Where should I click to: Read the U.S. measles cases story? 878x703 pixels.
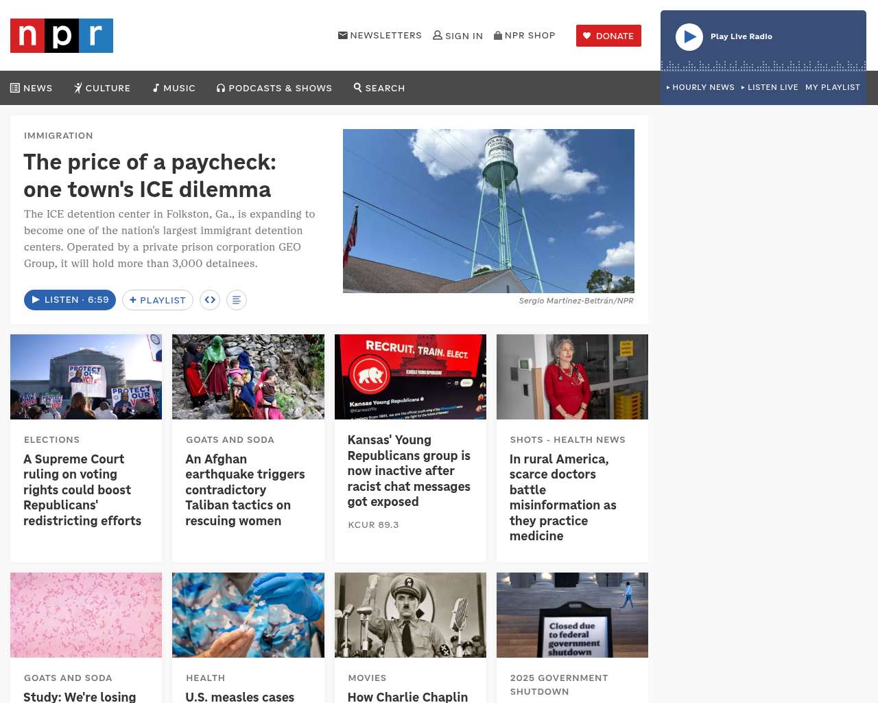[239, 697]
